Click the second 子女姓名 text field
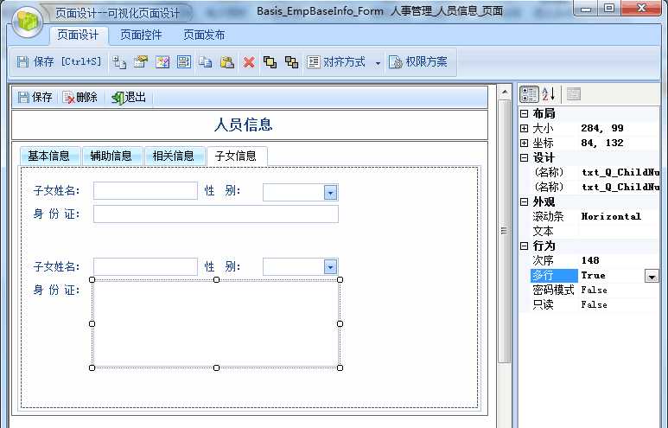The image size is (668, 428). (145, 266)
